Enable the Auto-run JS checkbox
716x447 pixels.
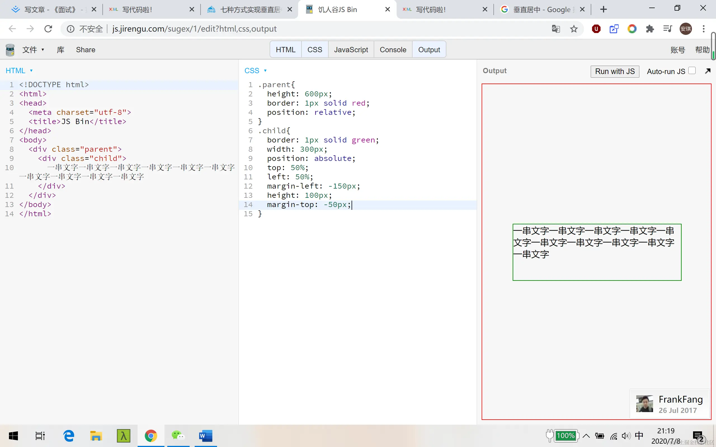point(692,71)
